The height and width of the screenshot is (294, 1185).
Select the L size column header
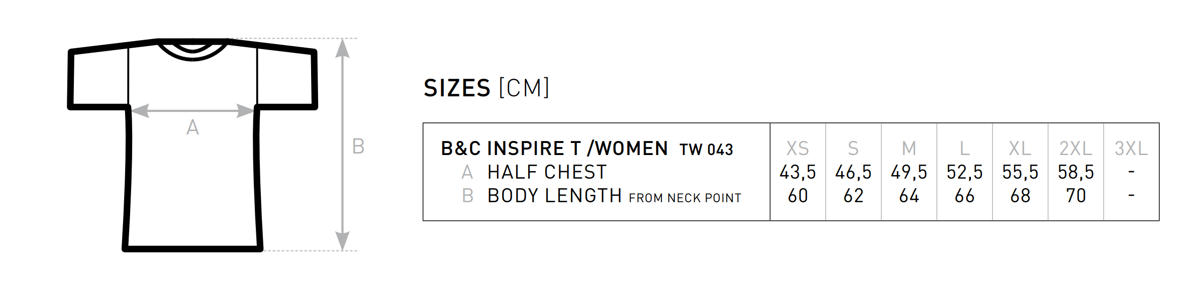coord(964,149)
